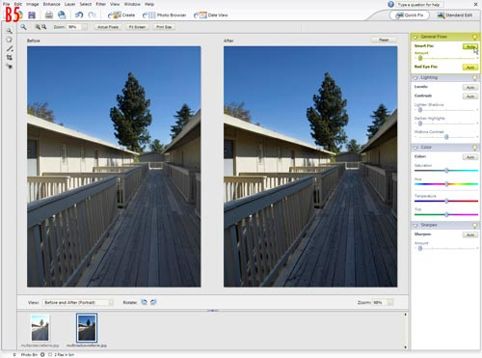This screenshot has height=358, width=482.
Task: Click the Fit Screen button
Action: pyautogui.click(x=137, y=27)
